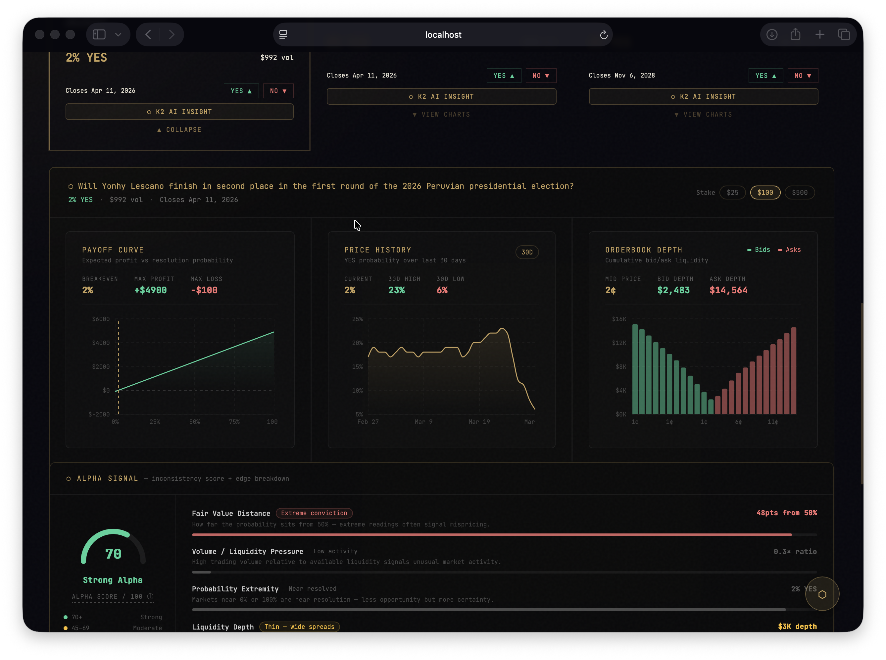Screen dimensions: 886x660
Task: Click the Share icon in toolbar
Action: pyautogui.click(x=795, y=34)
